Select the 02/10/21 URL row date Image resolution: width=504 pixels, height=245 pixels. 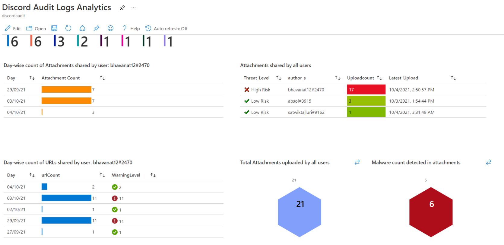pos(16,209)
